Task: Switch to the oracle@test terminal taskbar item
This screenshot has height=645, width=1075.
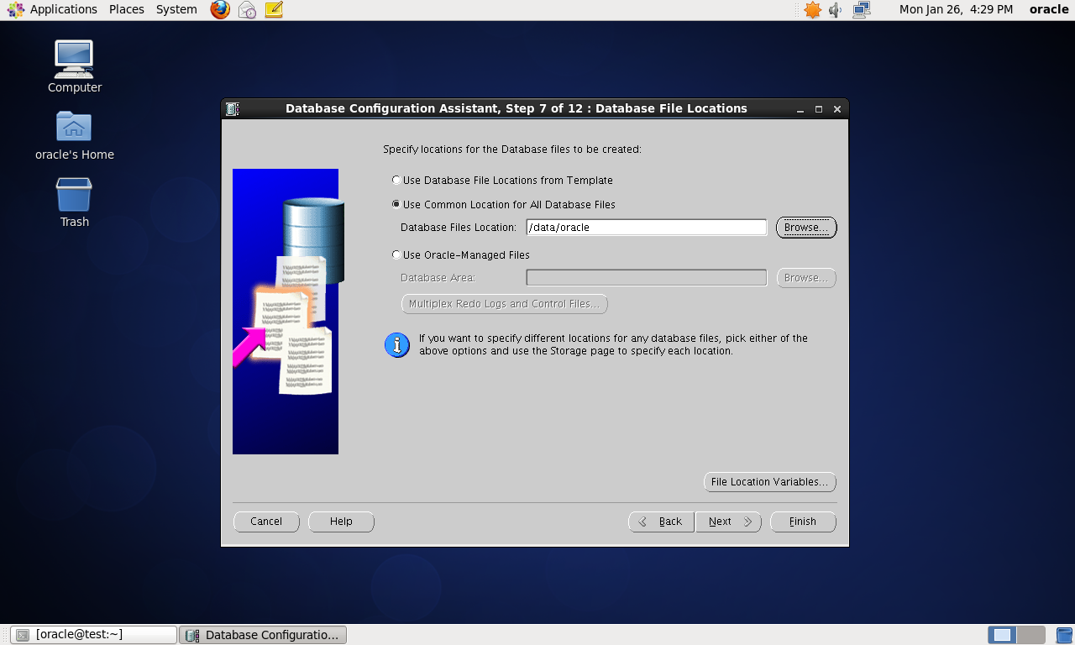Action: (93, 635)
